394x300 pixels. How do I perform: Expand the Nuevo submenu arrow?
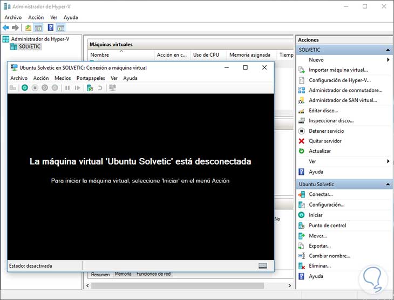[388, 60]
